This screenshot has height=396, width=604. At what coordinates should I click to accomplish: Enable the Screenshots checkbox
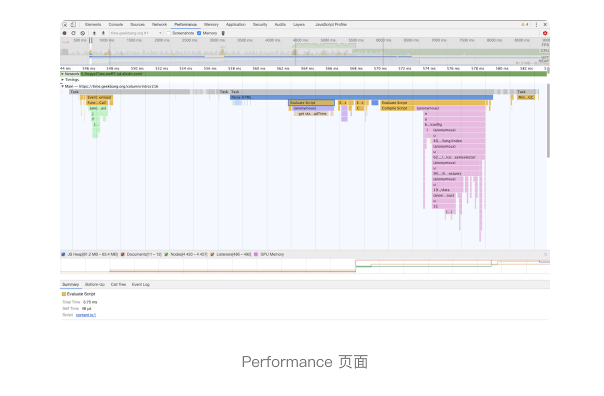[x=168, y=33]
